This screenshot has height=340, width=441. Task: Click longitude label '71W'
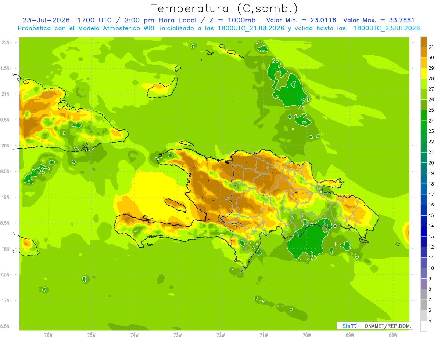click(x=263, y=335)
